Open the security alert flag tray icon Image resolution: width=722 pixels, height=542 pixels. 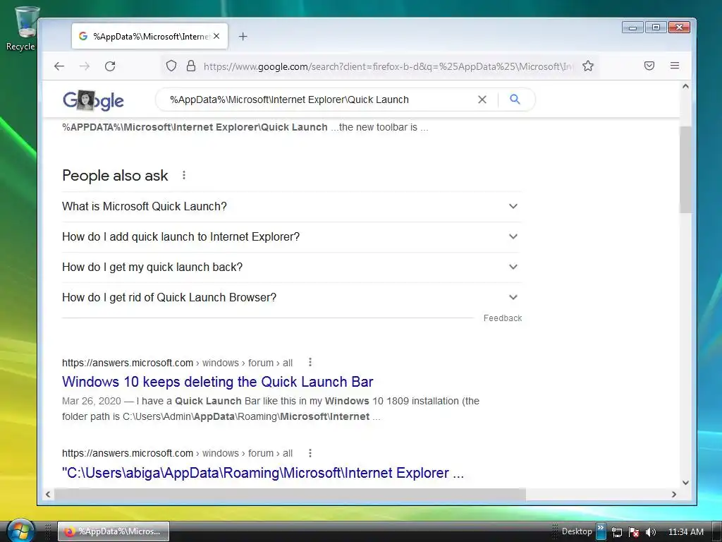tap(634, 532)
